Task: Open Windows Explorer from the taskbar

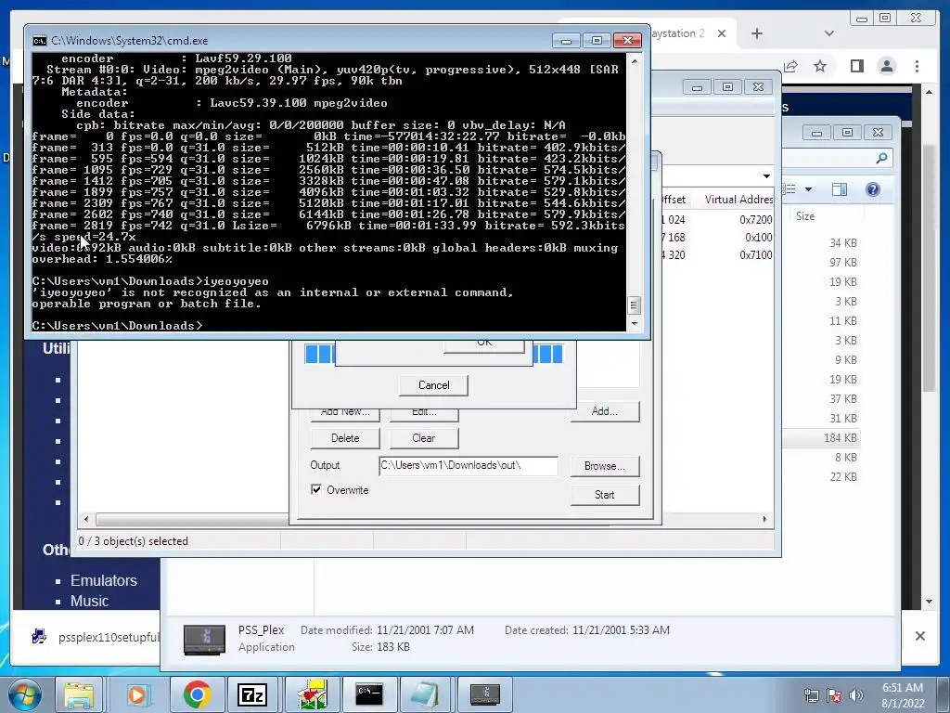Action: click(x=79, y=694)
